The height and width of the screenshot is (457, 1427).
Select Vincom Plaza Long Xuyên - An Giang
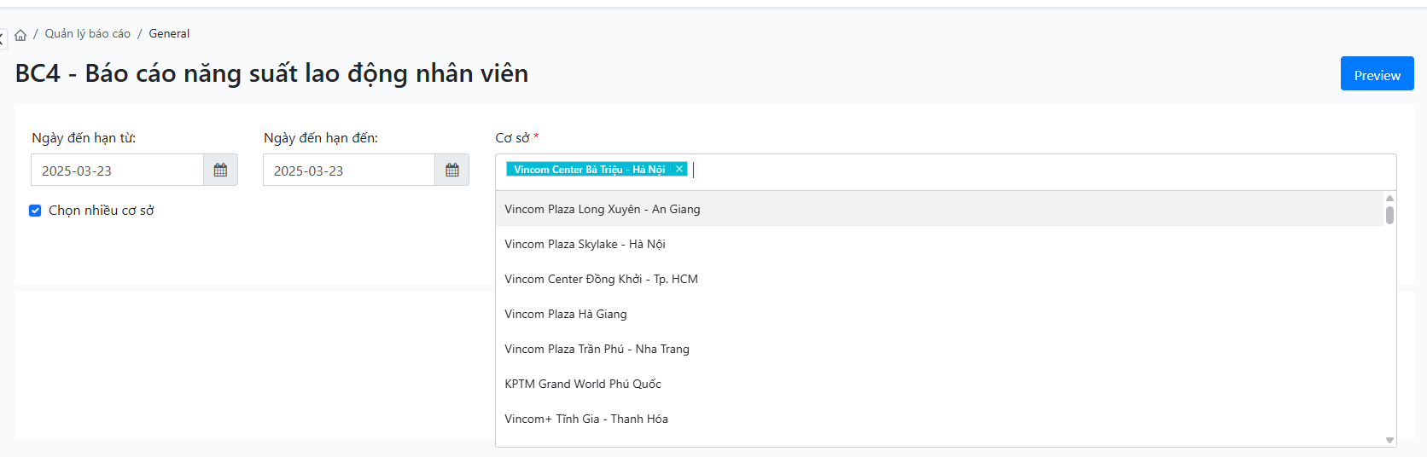[x=602, y=209]
